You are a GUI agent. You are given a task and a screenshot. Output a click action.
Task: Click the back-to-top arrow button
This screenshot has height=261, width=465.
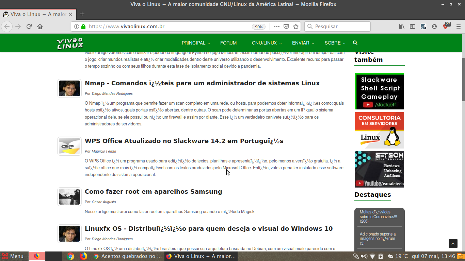coord(453,243)
